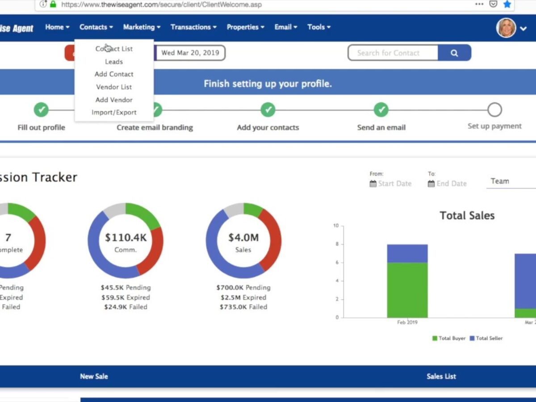Open the page actions three-dots menu
The image size is (536, 402).
pos(479,4)
